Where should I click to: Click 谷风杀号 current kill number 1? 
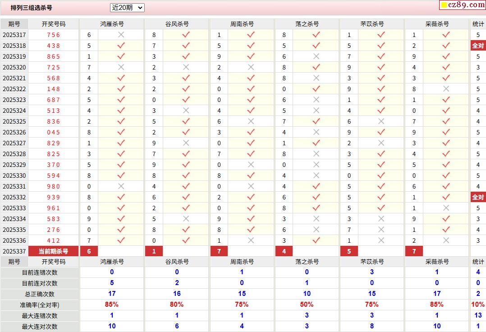click(154, 251)
